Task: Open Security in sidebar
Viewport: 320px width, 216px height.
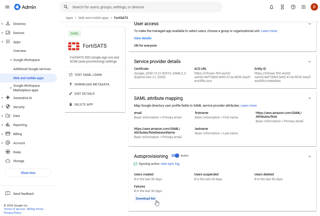Action: 19,107
